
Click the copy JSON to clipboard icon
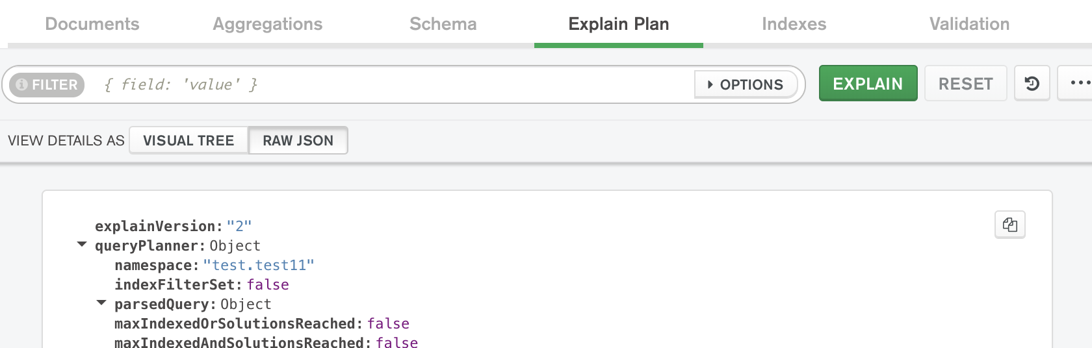point(1009,225)
